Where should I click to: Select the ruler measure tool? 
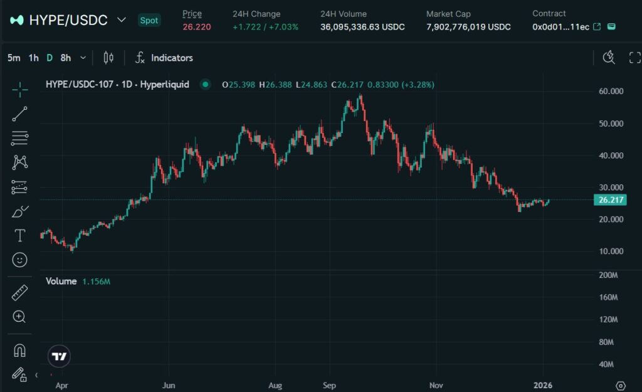[20, 292]
